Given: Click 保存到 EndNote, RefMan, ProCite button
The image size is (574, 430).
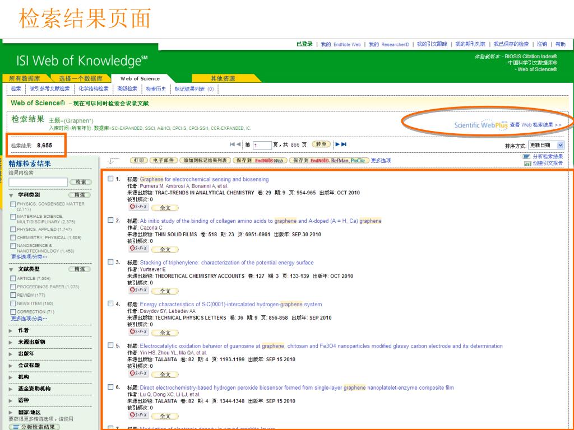Looking at the screenshot, I should [328, 161].
